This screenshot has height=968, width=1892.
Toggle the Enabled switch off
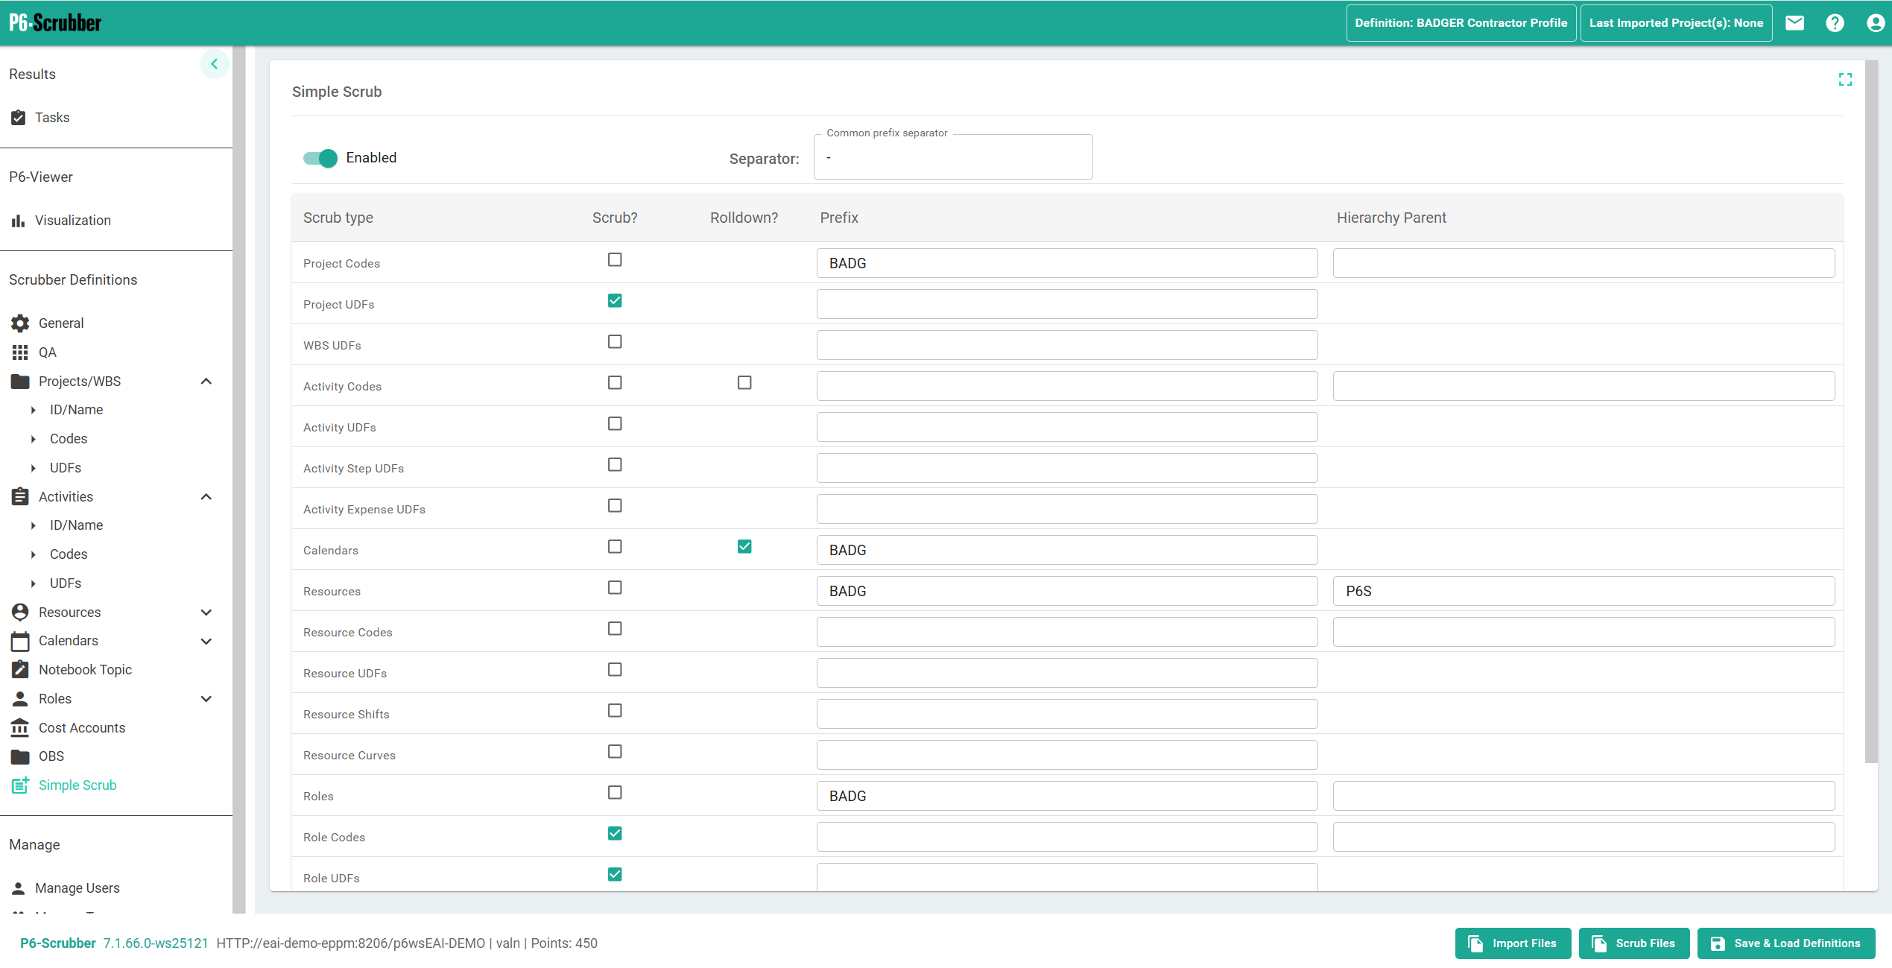click(x=320, y=158)
